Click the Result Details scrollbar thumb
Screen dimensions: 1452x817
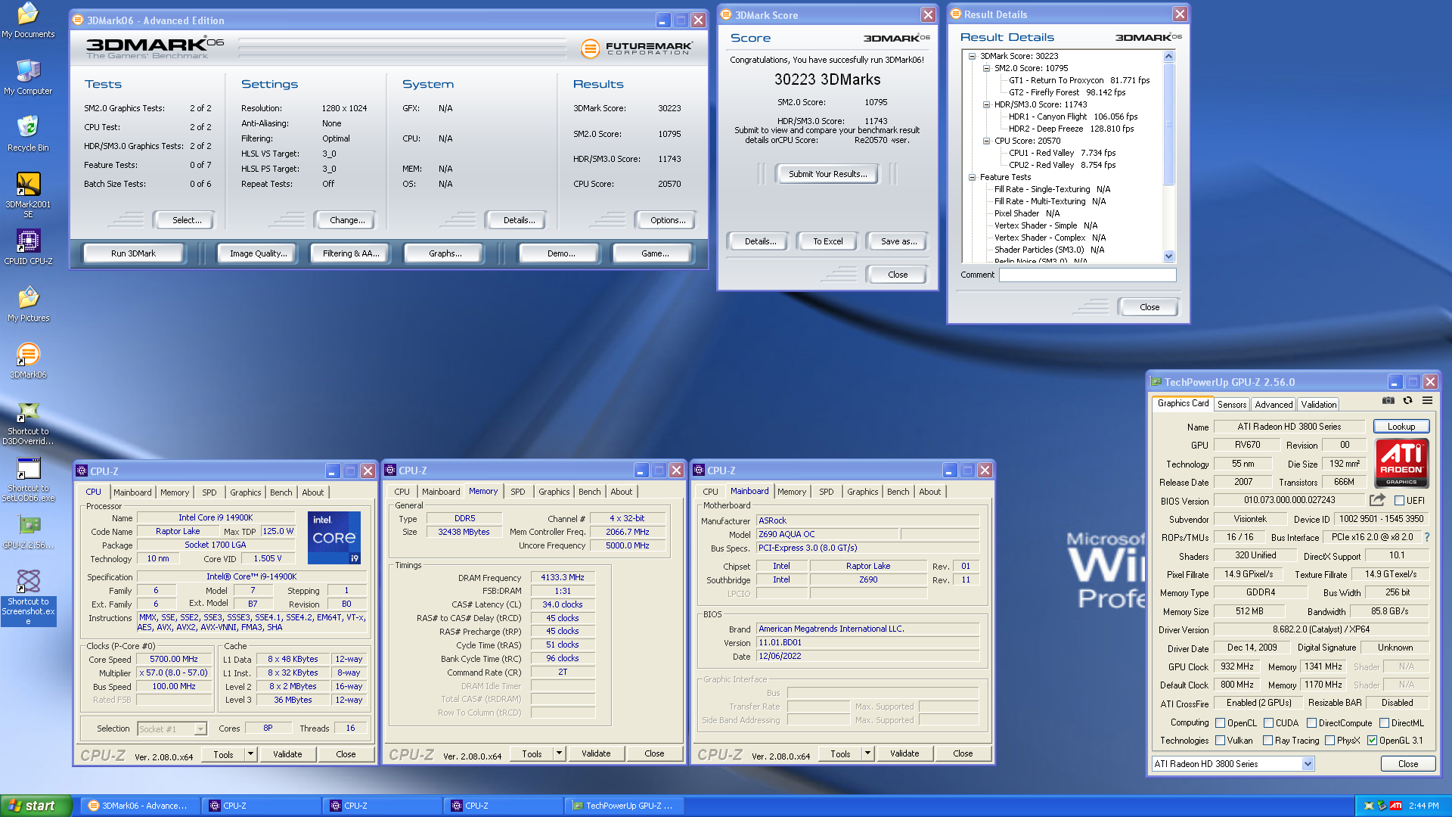tap(1168, 123)
